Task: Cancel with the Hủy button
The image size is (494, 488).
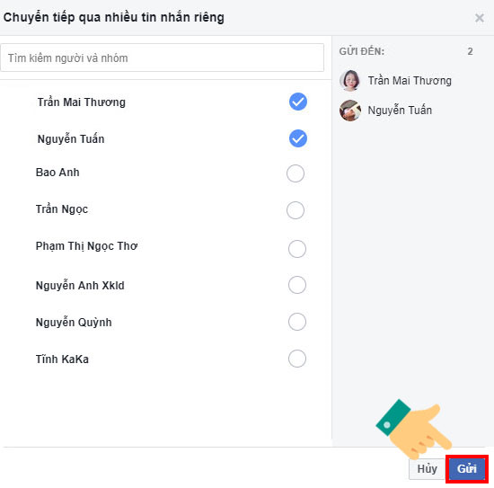Action: pos(427,469)
